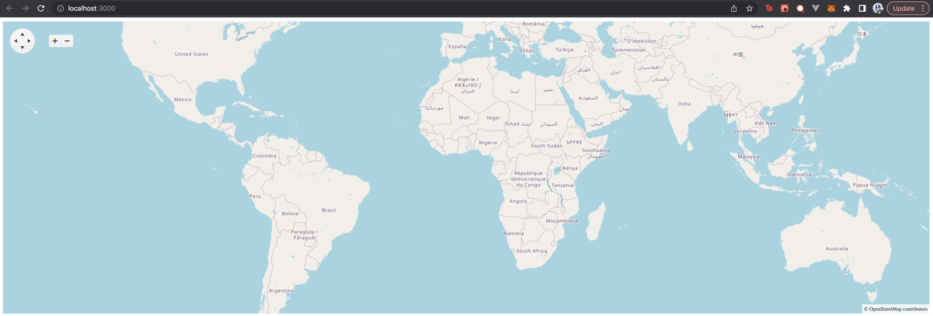Viewport: 933px width, 316px height.
Task: Click the Oʻzbekiston label
Action: 641,41
